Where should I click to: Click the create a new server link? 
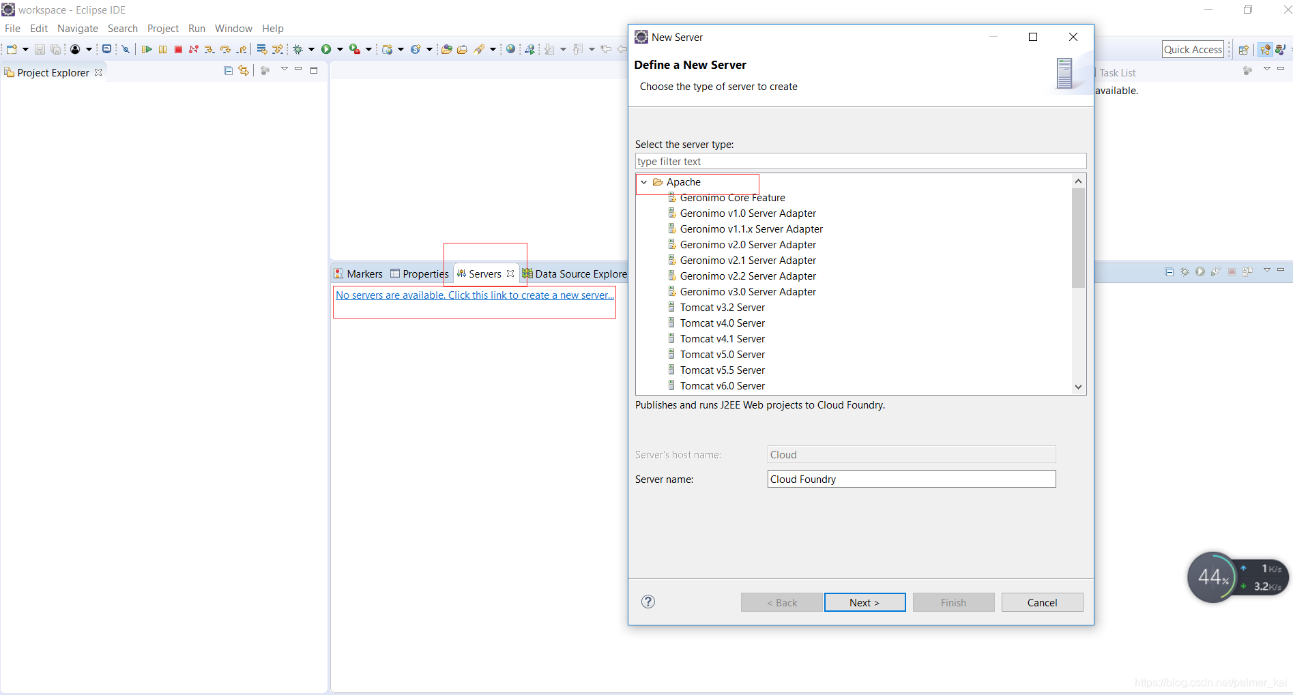[x=475, y=295]
